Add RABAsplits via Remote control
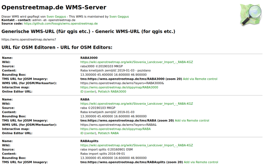Image resolution: width=264 pixels, height=165 pixels. 201,162
